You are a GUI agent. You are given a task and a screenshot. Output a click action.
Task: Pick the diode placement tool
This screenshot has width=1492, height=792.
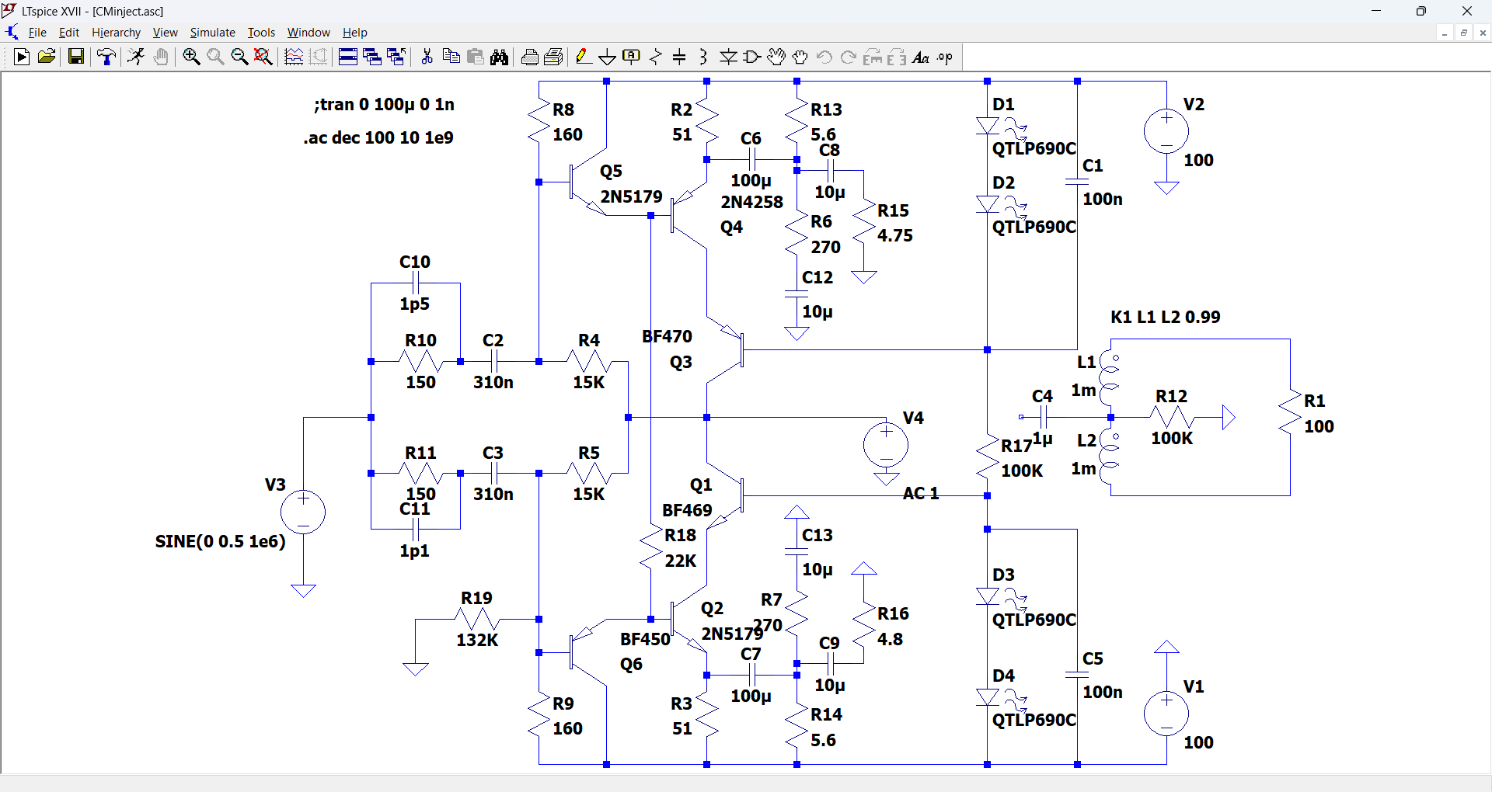click(728, 57)
